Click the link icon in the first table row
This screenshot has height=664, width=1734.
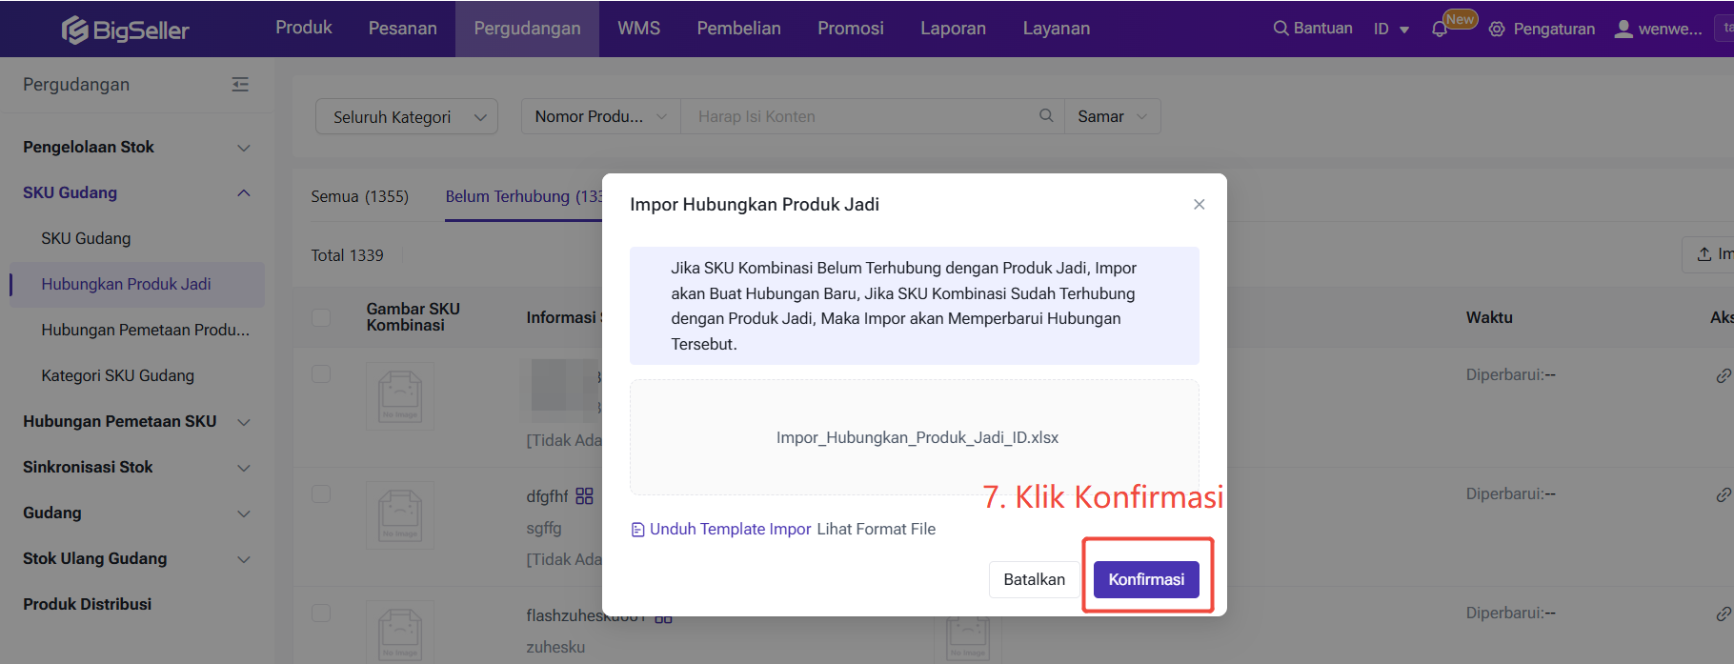(x=1723, y=375)
